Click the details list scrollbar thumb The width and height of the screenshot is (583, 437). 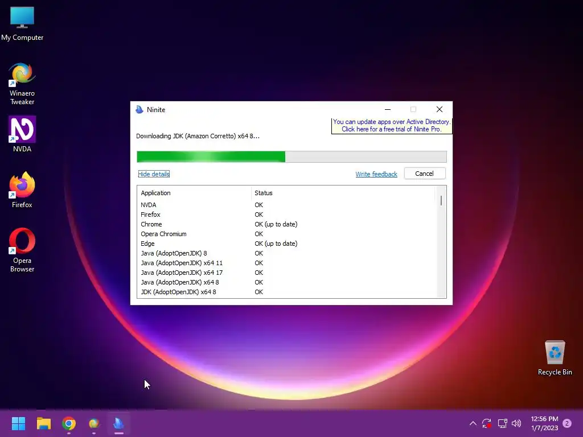tap(441, 201)
